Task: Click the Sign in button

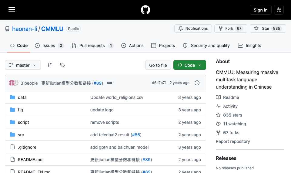Action: point(261,10)
